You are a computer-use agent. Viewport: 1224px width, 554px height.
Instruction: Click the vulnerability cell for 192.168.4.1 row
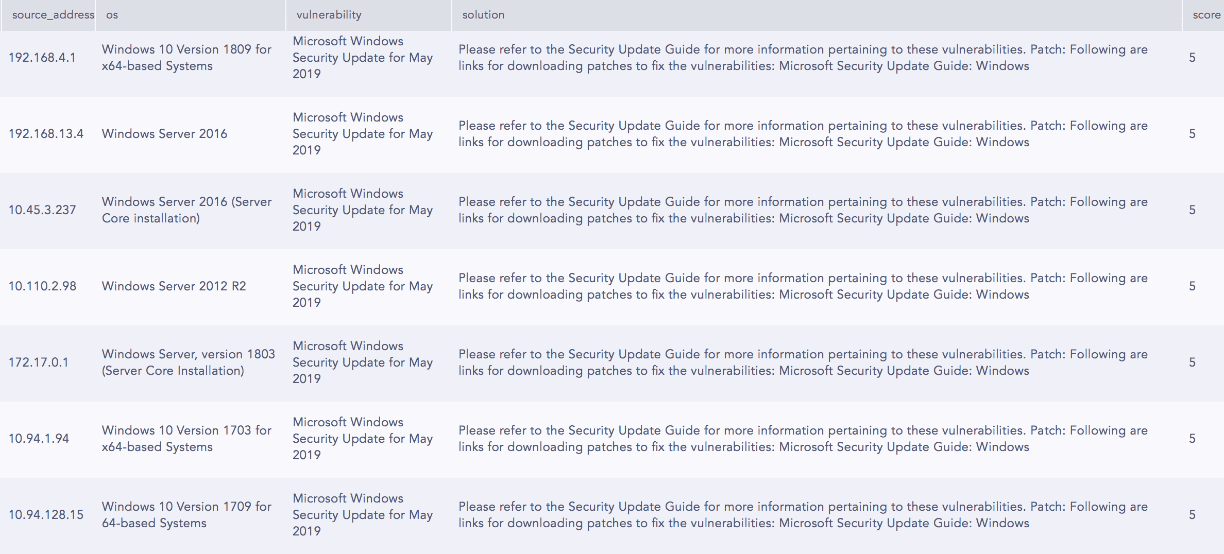(363, 57)
